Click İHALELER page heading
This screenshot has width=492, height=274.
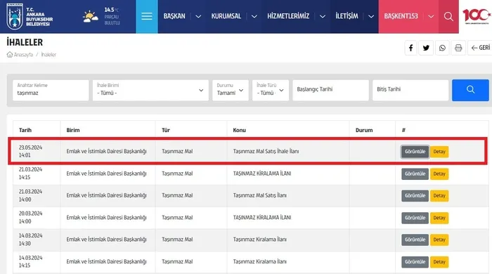[x=25, y=42]
